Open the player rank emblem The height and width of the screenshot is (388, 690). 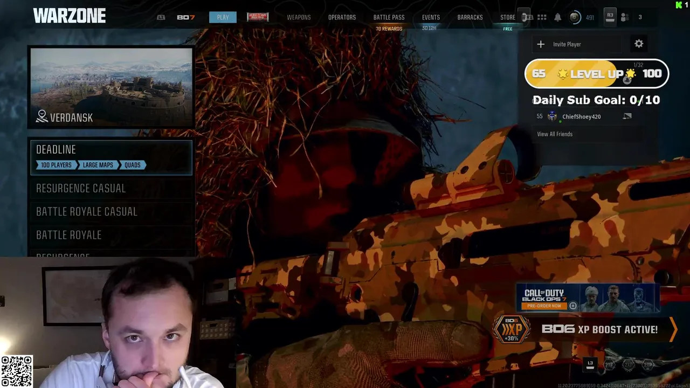click(x=575, y=17)
